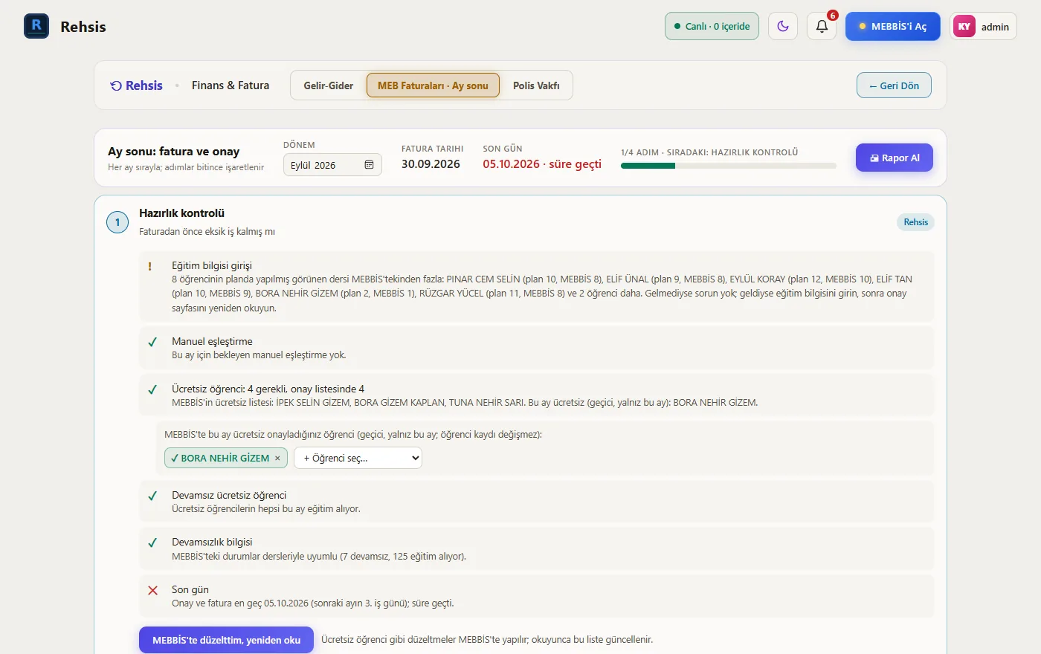Open the calendar picker in the Dönem field
The height and width of the screenshot is (654, 1041).
click(369, 165)
